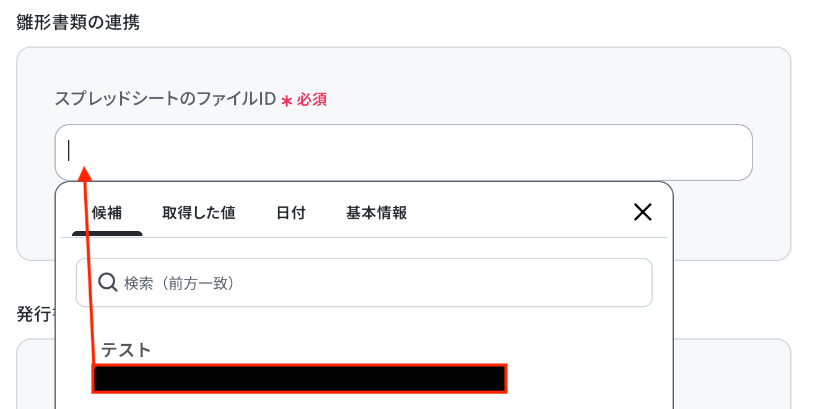
Task: Click the red asterisk required marker
Action: [x=286, y=100]
